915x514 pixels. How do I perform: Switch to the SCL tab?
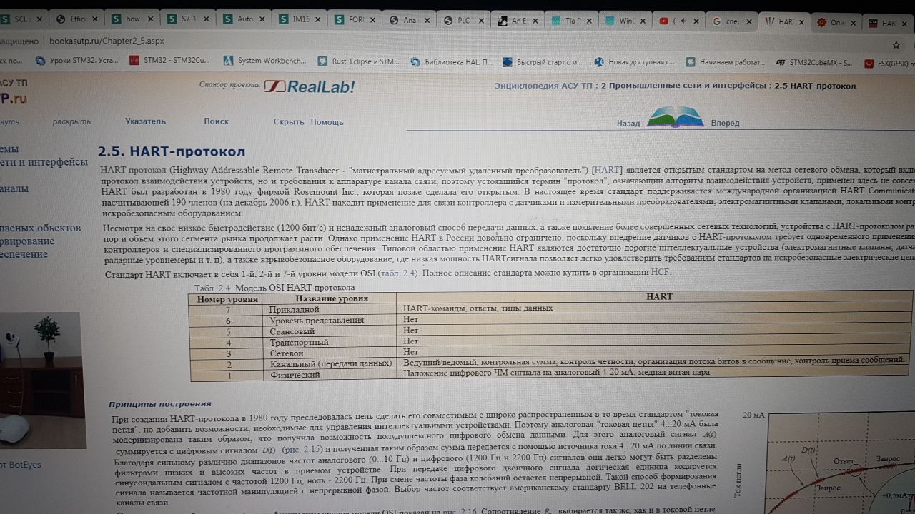coord(24,19)
